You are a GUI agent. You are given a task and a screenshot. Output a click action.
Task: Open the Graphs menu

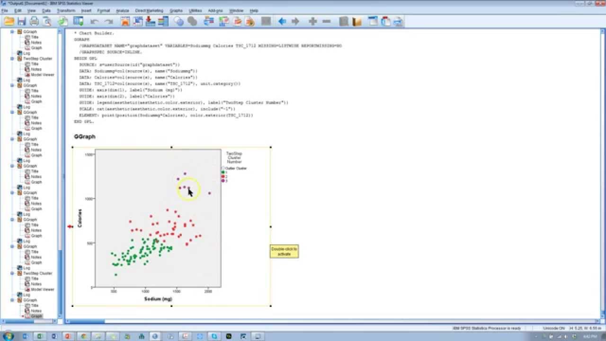(176, 10)
